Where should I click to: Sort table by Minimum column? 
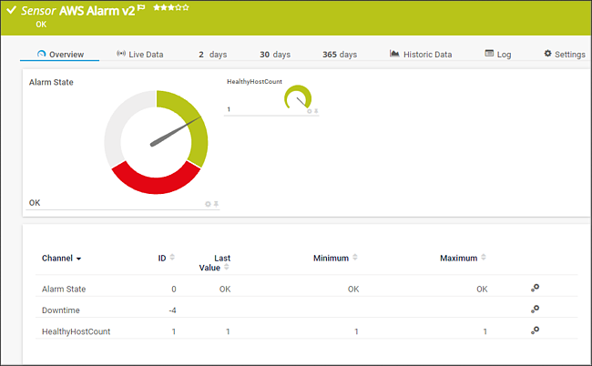335,258
